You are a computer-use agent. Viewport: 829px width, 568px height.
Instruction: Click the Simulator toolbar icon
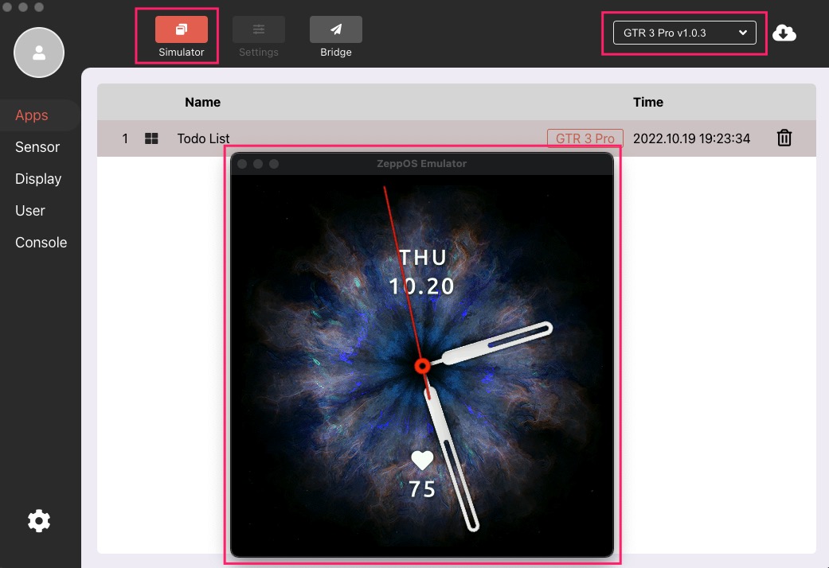pyautogui.click(x=181, y=29)
